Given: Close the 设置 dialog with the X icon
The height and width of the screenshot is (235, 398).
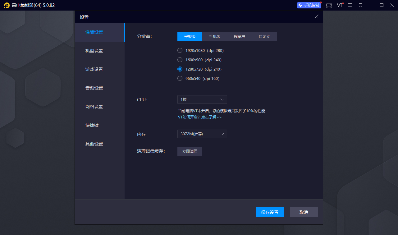Looking at the screenshot, I should pos(317,16).
